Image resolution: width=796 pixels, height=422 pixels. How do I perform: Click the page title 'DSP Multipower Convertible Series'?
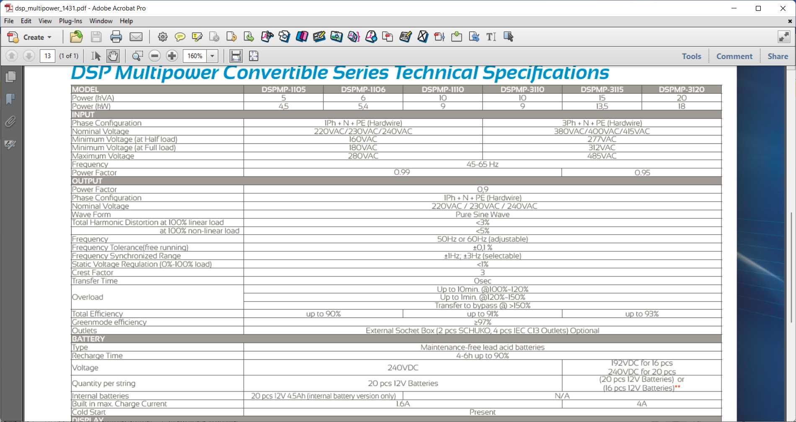pyautogui.click(x=230, y=73)
